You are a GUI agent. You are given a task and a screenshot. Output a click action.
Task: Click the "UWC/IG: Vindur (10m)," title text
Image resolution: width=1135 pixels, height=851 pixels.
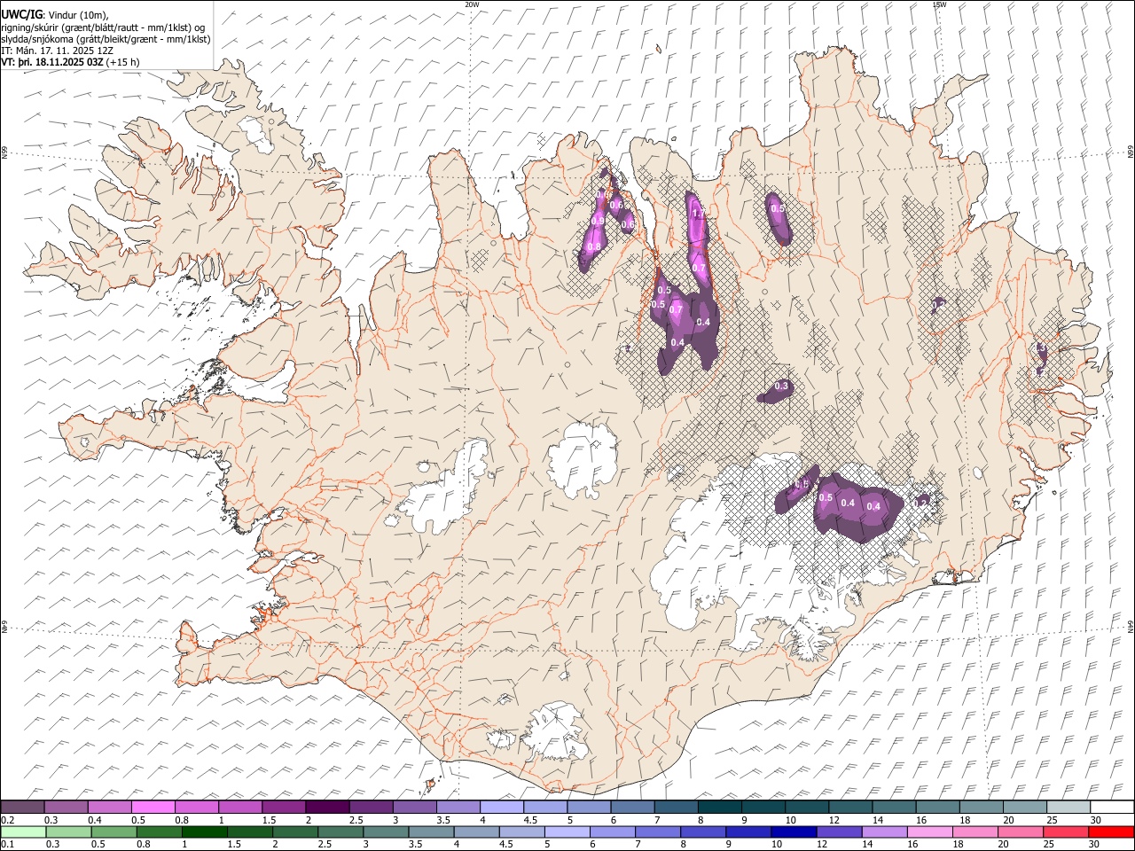[54, 14]
